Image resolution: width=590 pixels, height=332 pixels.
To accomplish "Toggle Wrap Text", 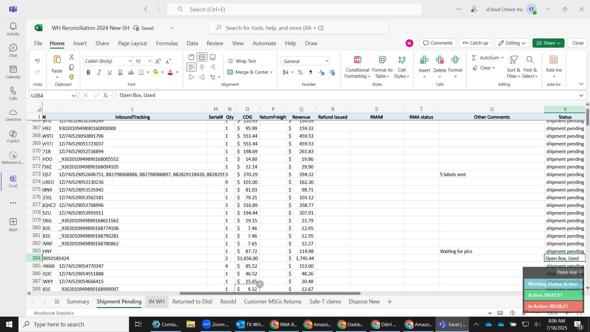I will point(242,61).
